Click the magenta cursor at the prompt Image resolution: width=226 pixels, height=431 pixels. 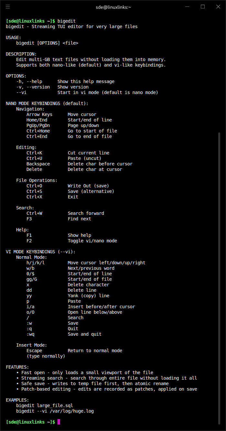(59, 422)
